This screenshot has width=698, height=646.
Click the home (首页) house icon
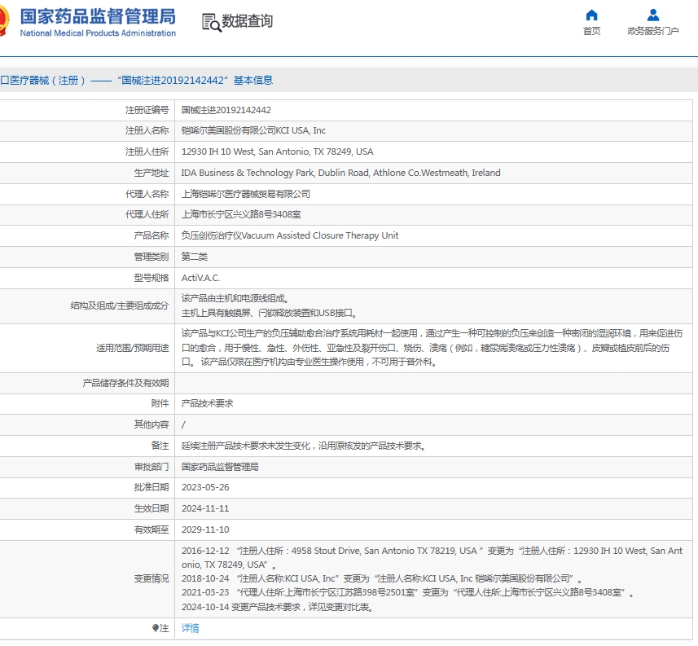pos(591,15)
